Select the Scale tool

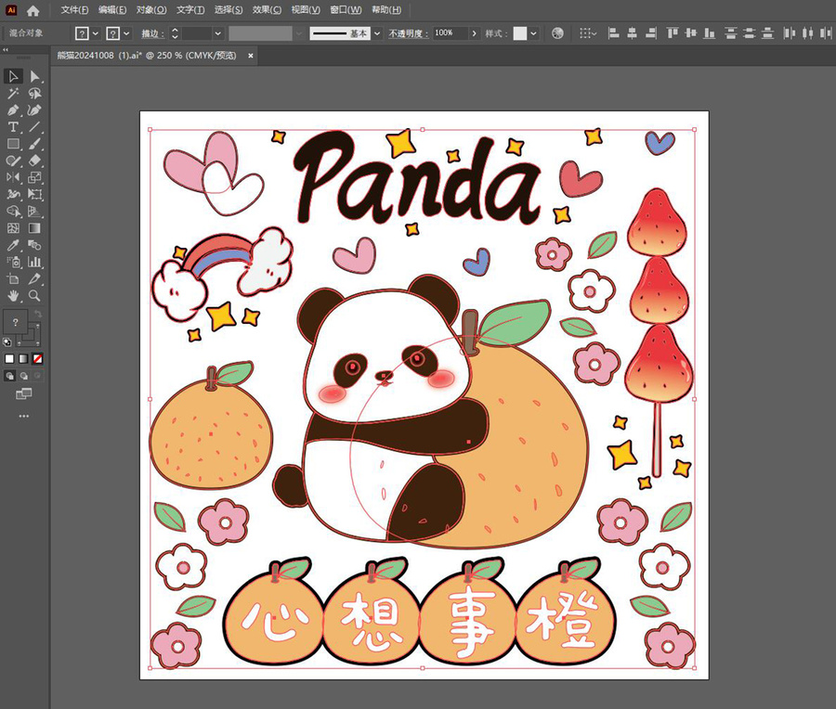(x=34, y=177)
